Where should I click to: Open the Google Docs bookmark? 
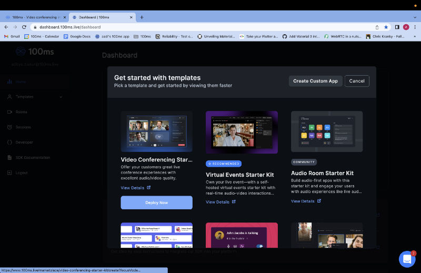(x=77, y=36)
